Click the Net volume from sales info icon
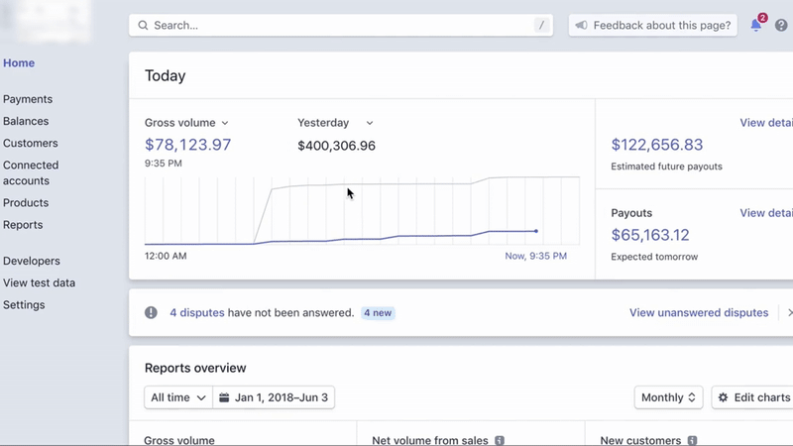793x446 pixels. click(500, 440)
